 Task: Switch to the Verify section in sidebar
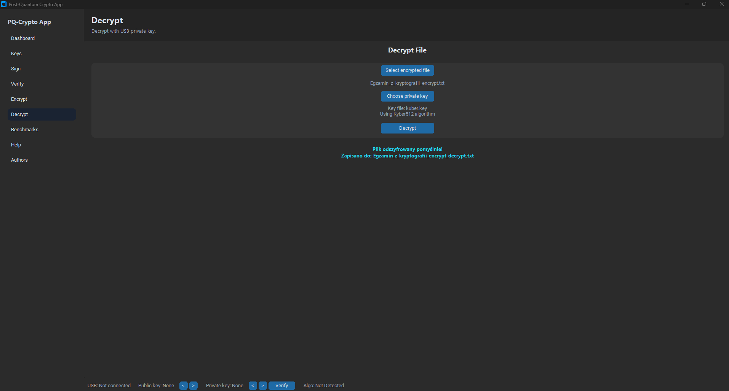pyautogui.click(x=17, y=84)
